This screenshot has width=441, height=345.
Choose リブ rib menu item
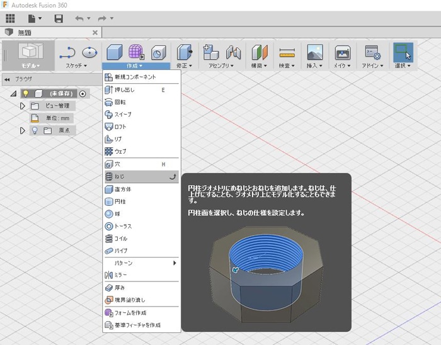[142, 139]
